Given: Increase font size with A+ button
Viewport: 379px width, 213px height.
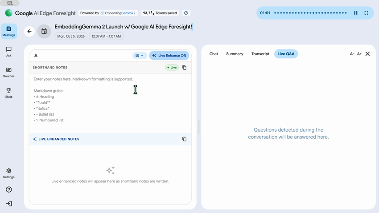Looking at the screenshot, I should (x=359, y=54).
